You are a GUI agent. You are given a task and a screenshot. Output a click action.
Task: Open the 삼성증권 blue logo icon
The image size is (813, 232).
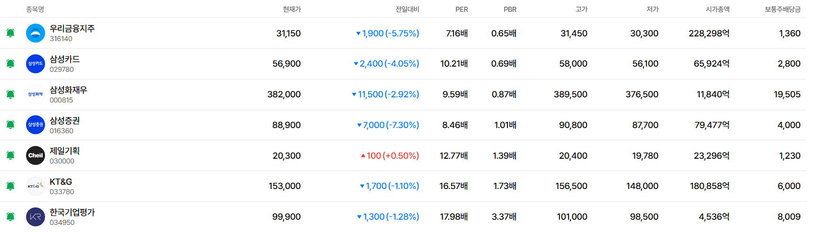click(x=36, y=125)
